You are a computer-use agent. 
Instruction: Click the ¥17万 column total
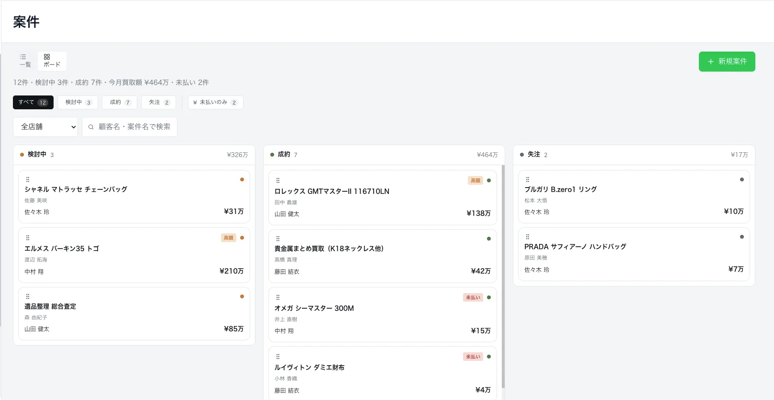tap(739, 155)
